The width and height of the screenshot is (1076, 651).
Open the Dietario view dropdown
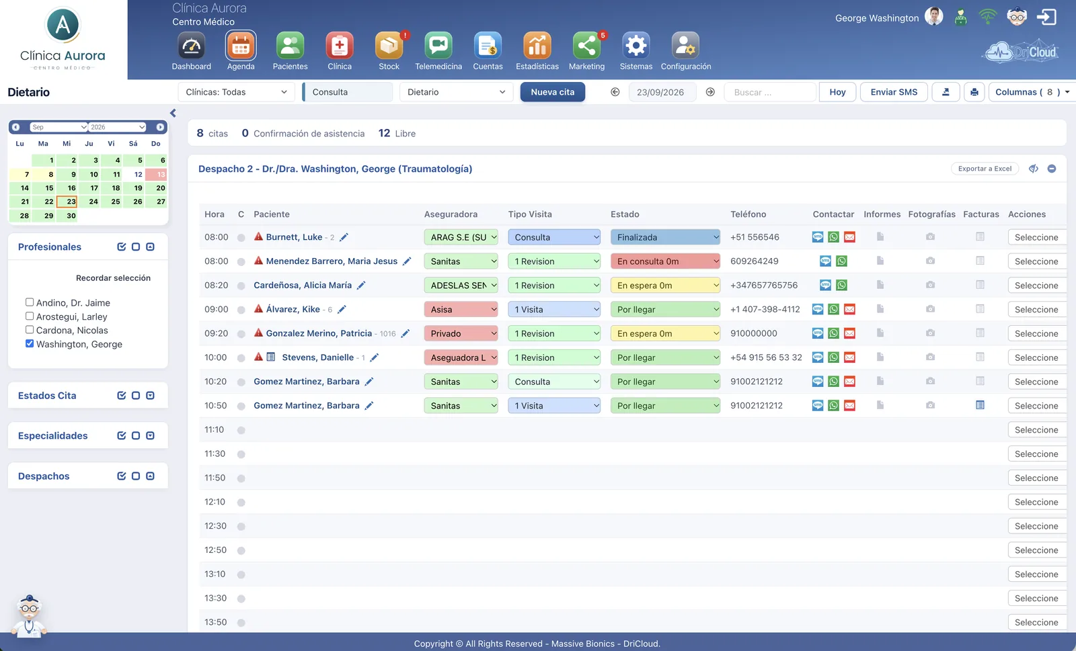pos(456,92)
